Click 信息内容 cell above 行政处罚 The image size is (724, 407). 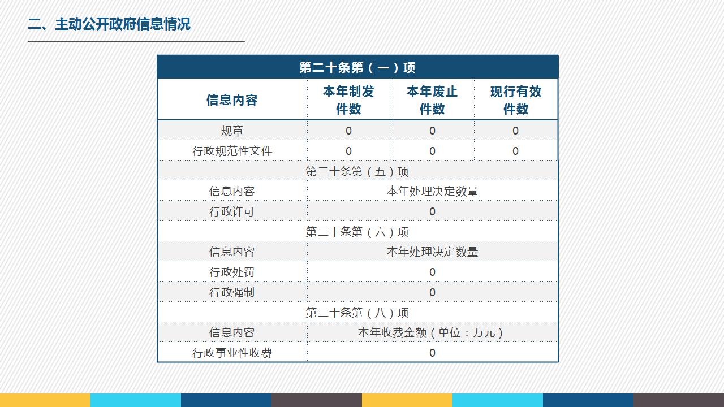[x=232, y=252]
